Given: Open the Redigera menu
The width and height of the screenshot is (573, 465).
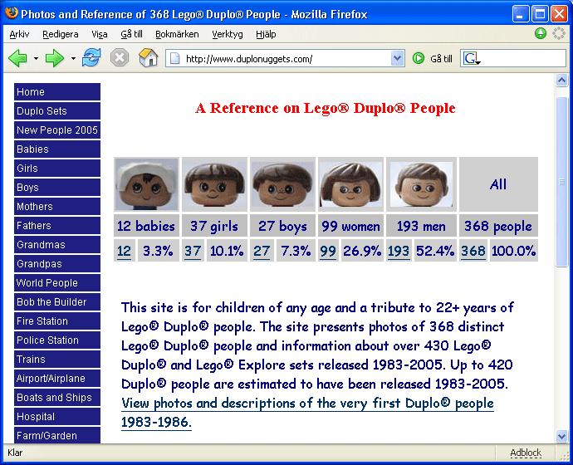Looking at the screenshot, I should click(61, 34).
